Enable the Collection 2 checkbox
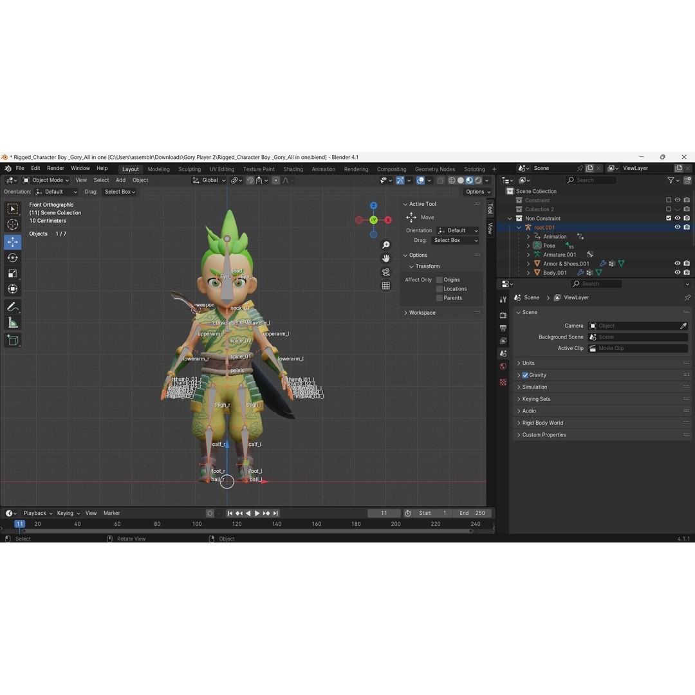Viewport: 695px width, 695px height. pyautogui.click(x=669, y=209)
